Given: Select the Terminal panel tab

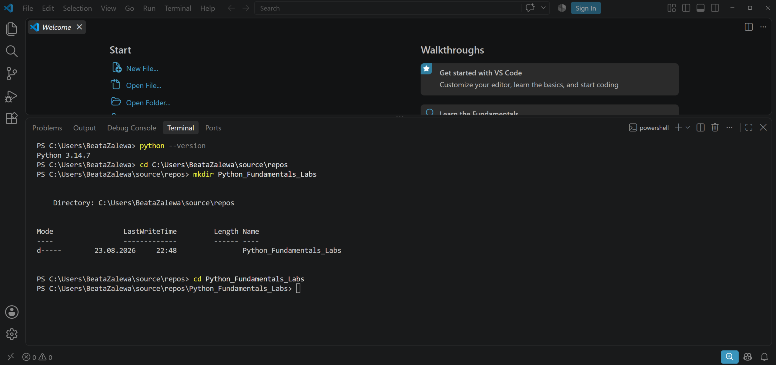Looking at the screenshot, I should click(x=181, y=128).
